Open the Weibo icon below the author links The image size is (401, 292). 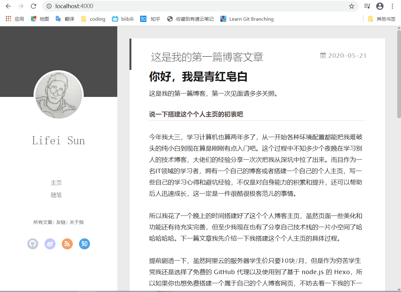click(50, 244)
